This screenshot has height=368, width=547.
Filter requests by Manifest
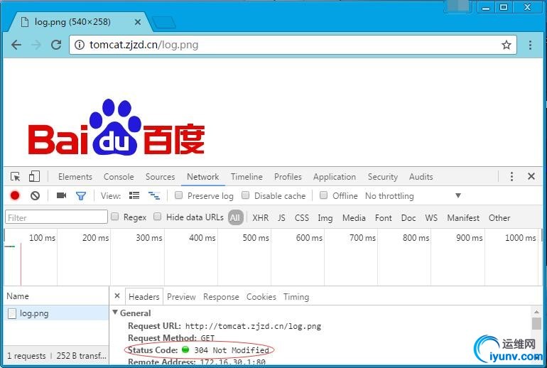(463, 217)
